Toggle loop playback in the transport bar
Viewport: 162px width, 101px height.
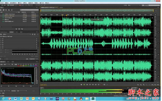tap(105, 85)
